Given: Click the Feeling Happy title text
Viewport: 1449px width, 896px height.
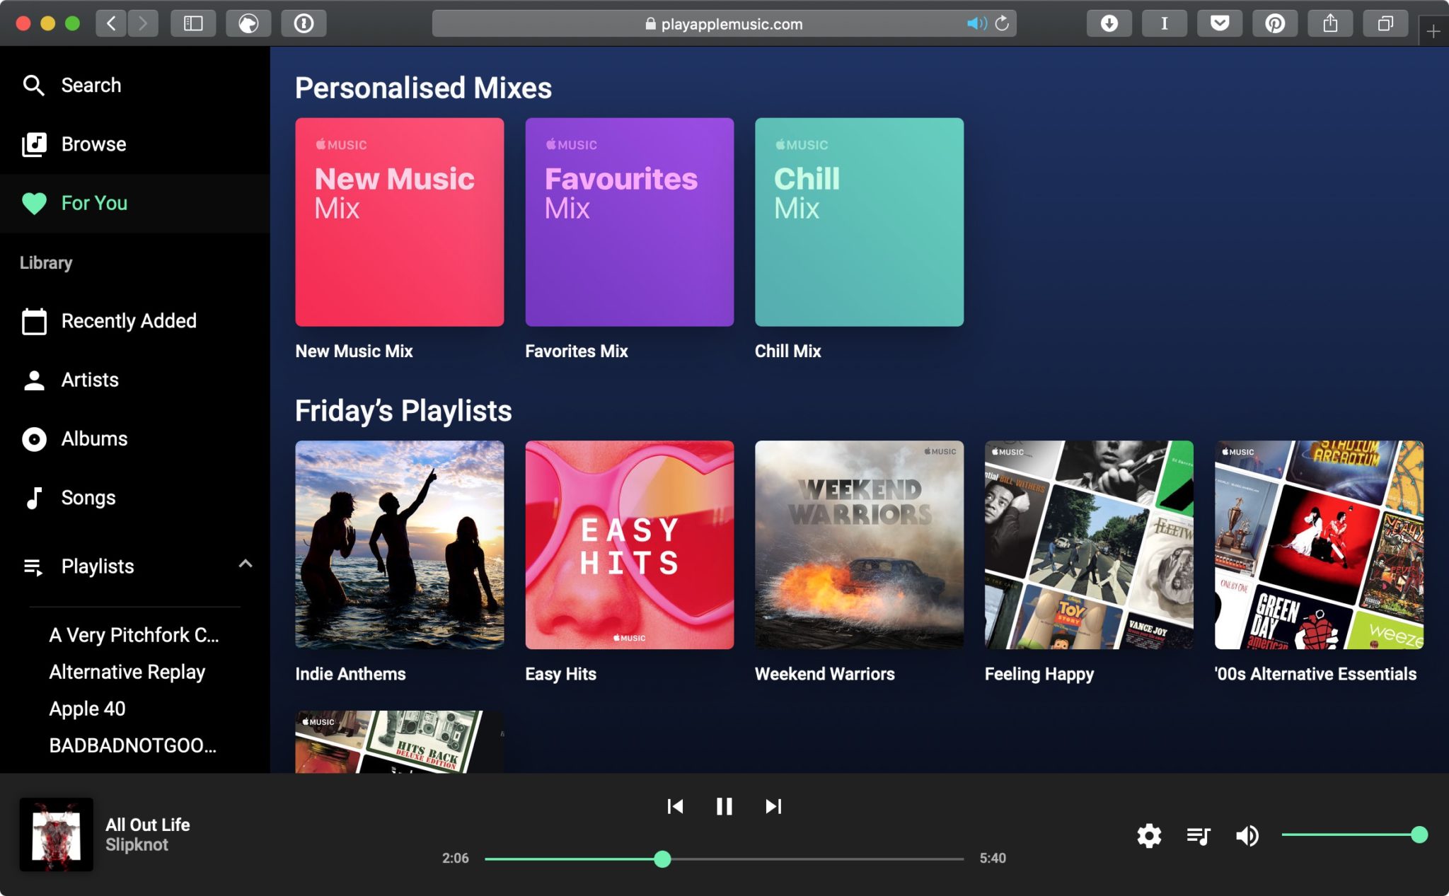Looking at the screenshot, I should coord(1039,674).
